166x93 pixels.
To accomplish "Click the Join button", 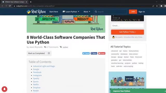I will (133, 12).
